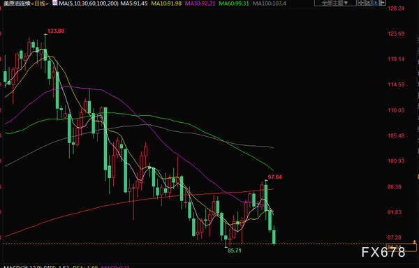Click the MA5:91.45 legend value

tap(134, 3)
